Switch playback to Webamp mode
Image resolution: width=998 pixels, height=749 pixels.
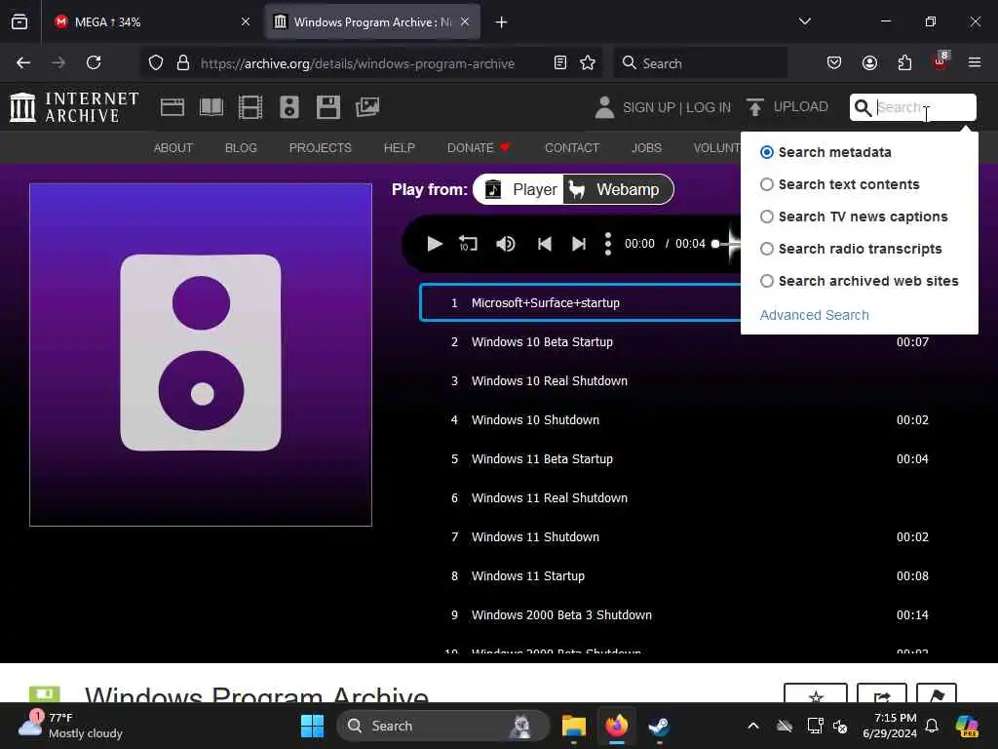(x=617, y=190)
